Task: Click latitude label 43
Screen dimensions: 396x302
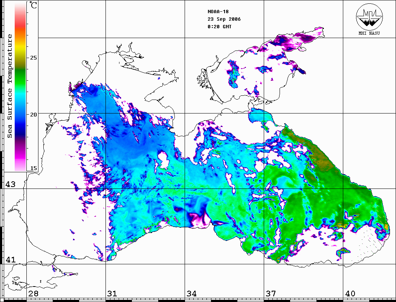Action: click(11, 184)
